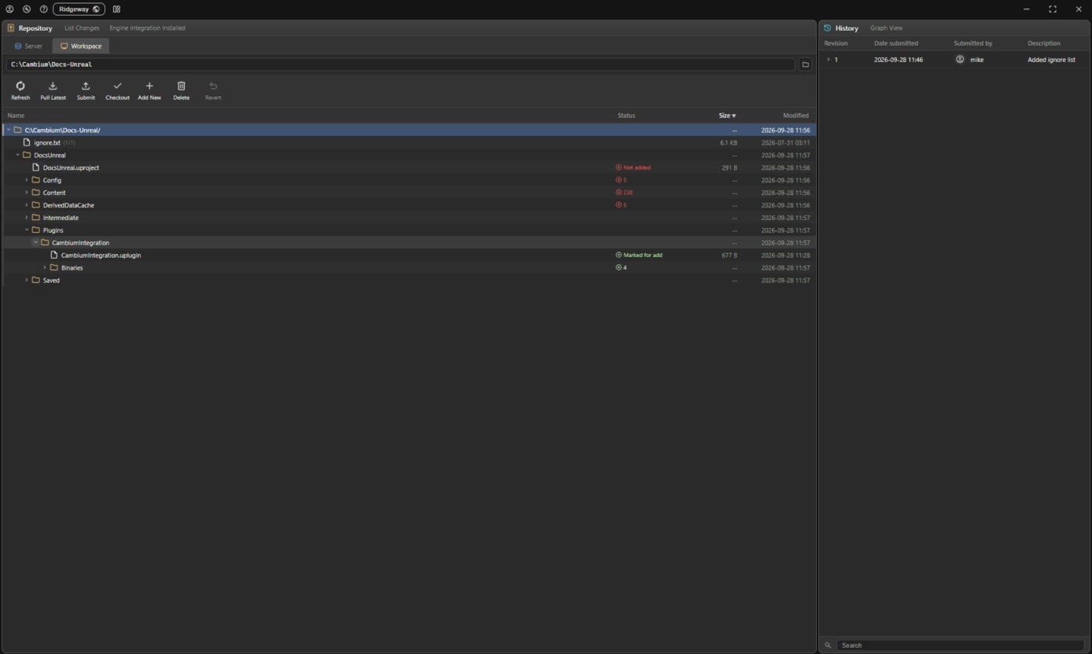1092x654 pixels.
Task: Click the search magnifier icon
Action: [828, 645]
